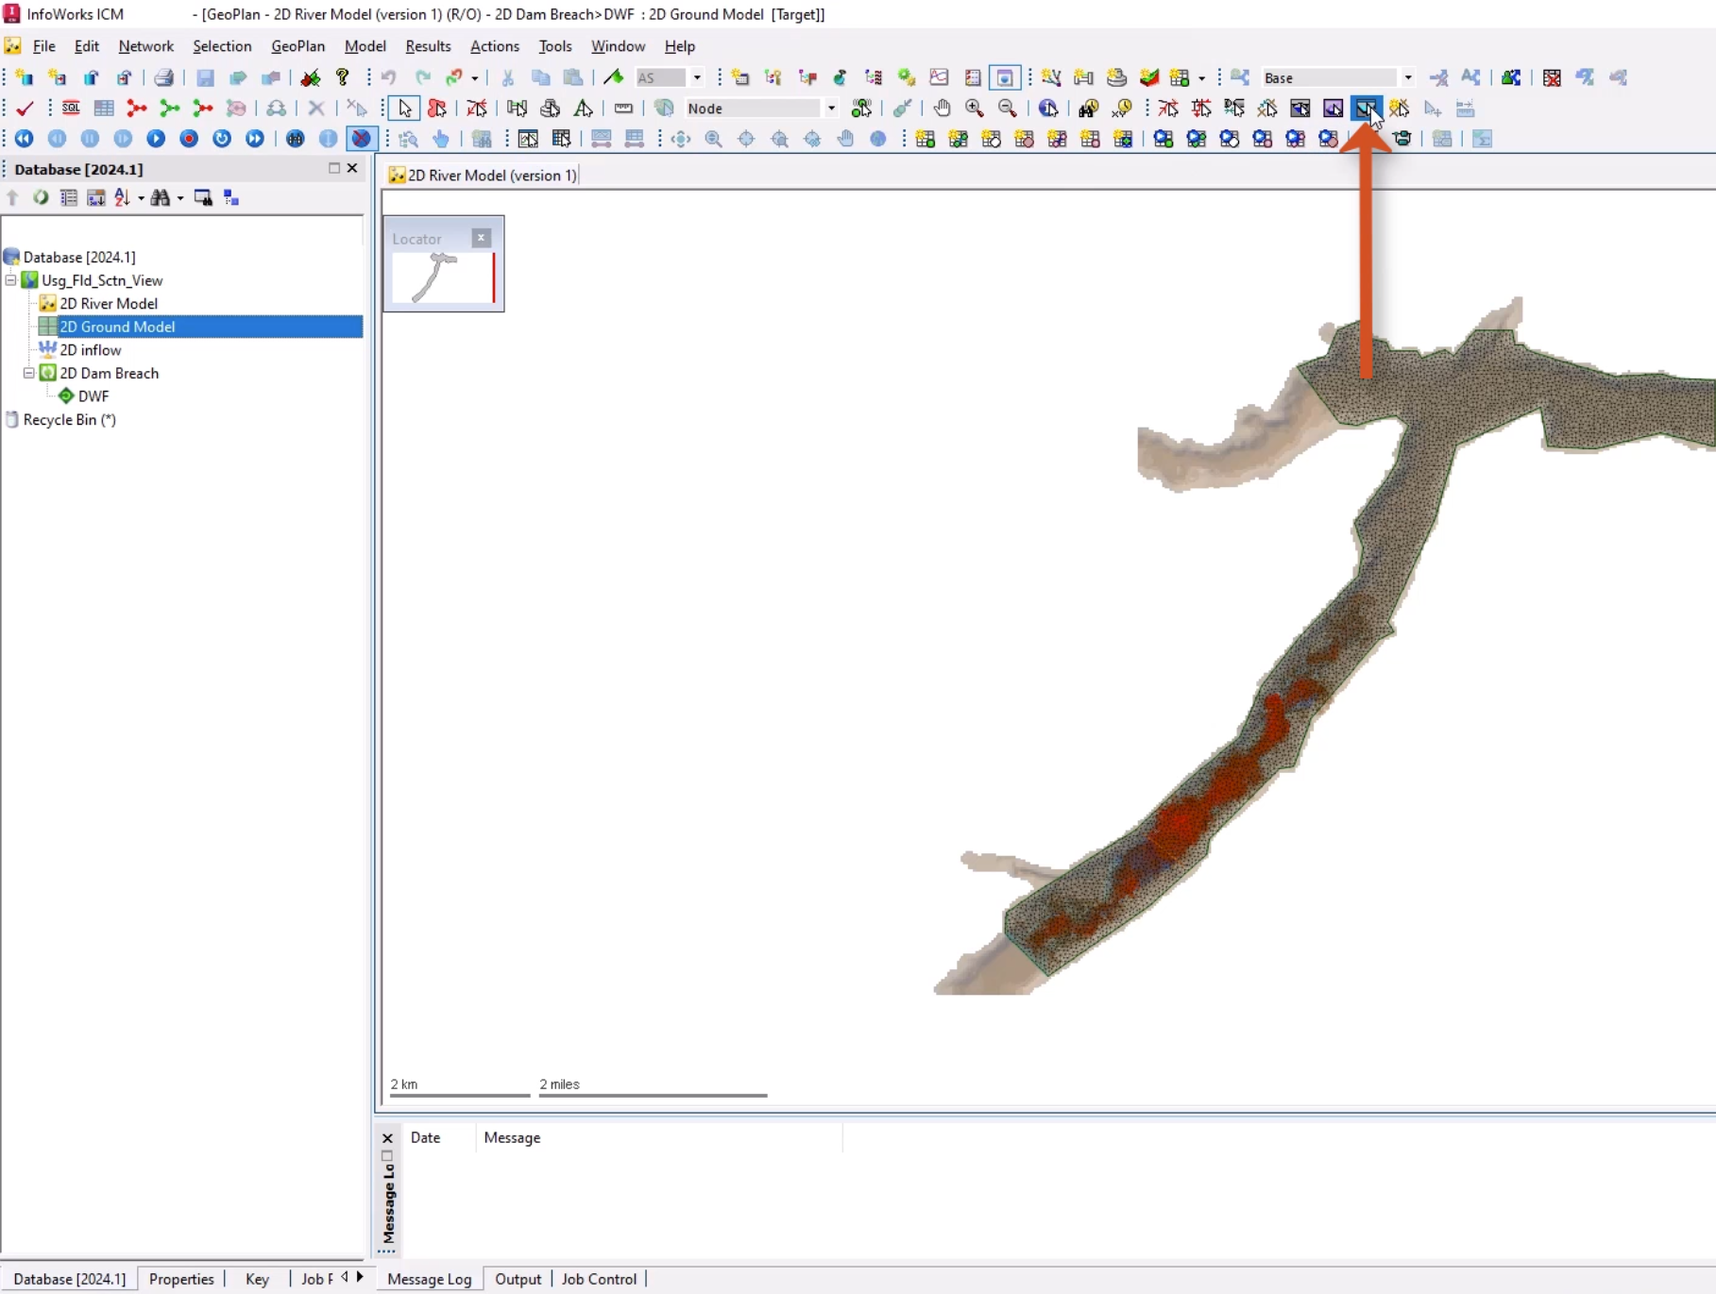Image resolution: width=1716 pixels, height=1294 pixels.
Task: Collapse the 2D Dam Breach tree node
Action: pyautogui.click(x=29, y=373)
